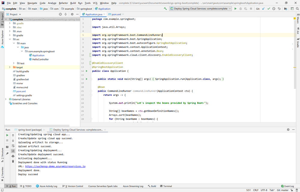Rerun deployment in Run panel
Image resolution: width=300 pixels, height=192 pixels.
coord(7,135)
